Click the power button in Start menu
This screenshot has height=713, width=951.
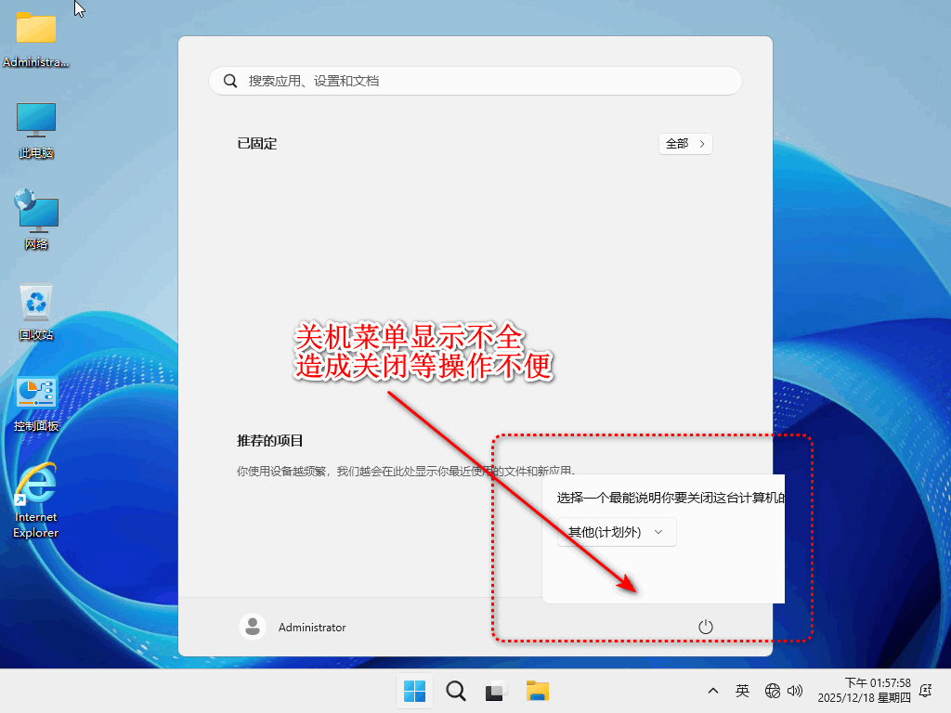point(705,627)
